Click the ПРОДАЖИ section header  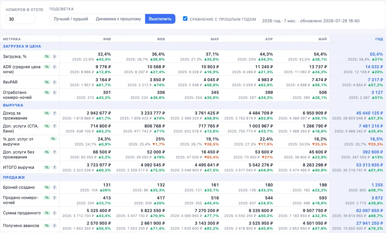14,177
